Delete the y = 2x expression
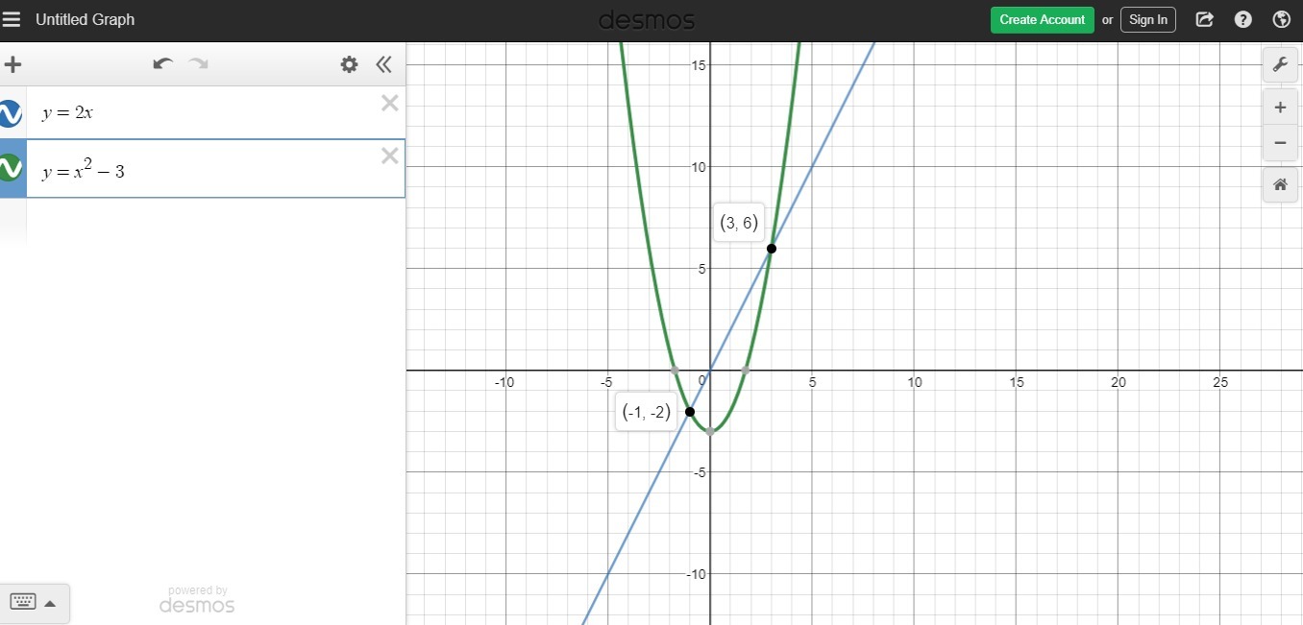 click(389, 103)
